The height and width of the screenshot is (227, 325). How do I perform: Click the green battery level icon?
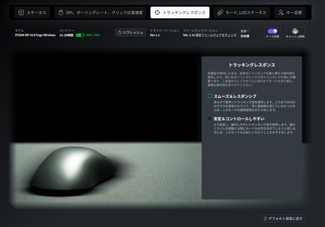tap(80, 35)
